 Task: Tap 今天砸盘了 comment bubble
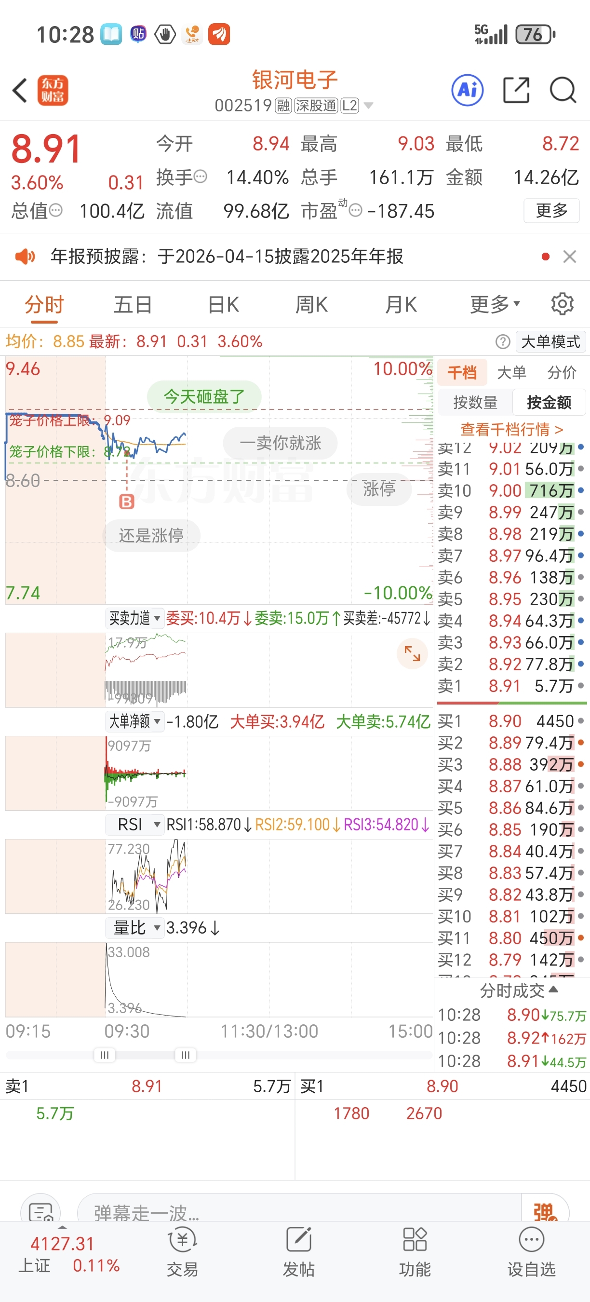(204, 396)
